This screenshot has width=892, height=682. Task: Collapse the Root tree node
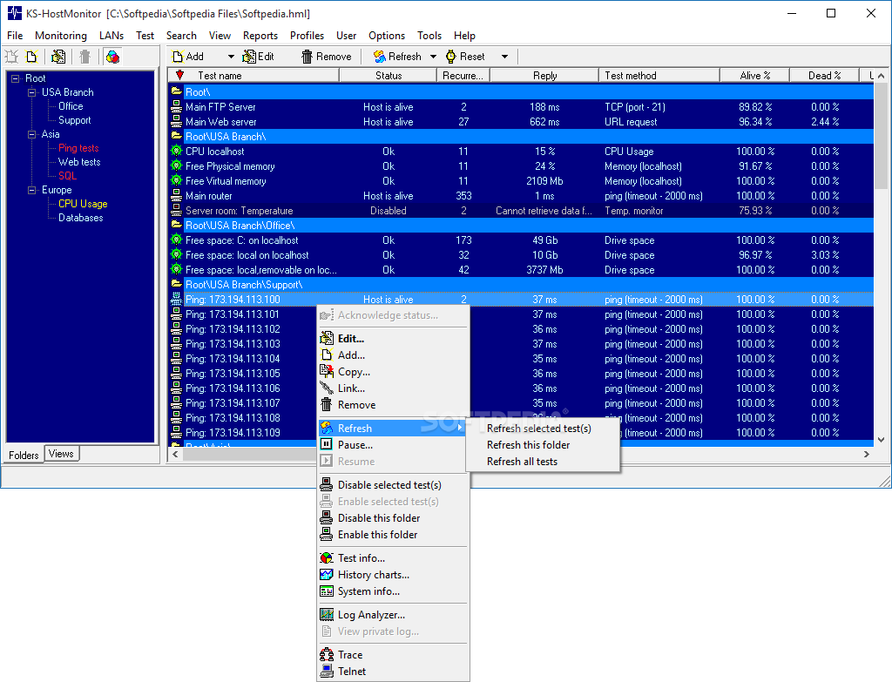pos(15,78)
